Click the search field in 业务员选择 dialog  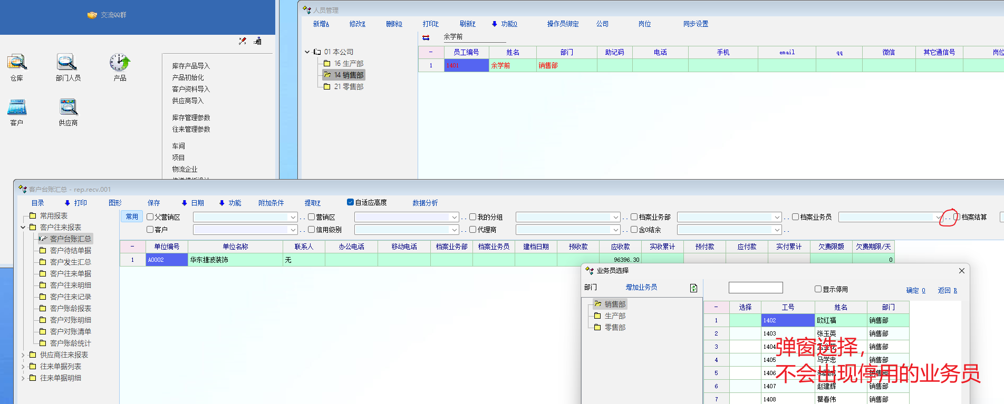click(x=755, y=288)
